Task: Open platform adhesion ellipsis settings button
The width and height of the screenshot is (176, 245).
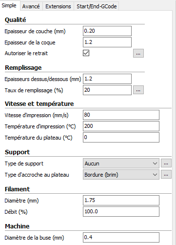Action: click(166, 174)
